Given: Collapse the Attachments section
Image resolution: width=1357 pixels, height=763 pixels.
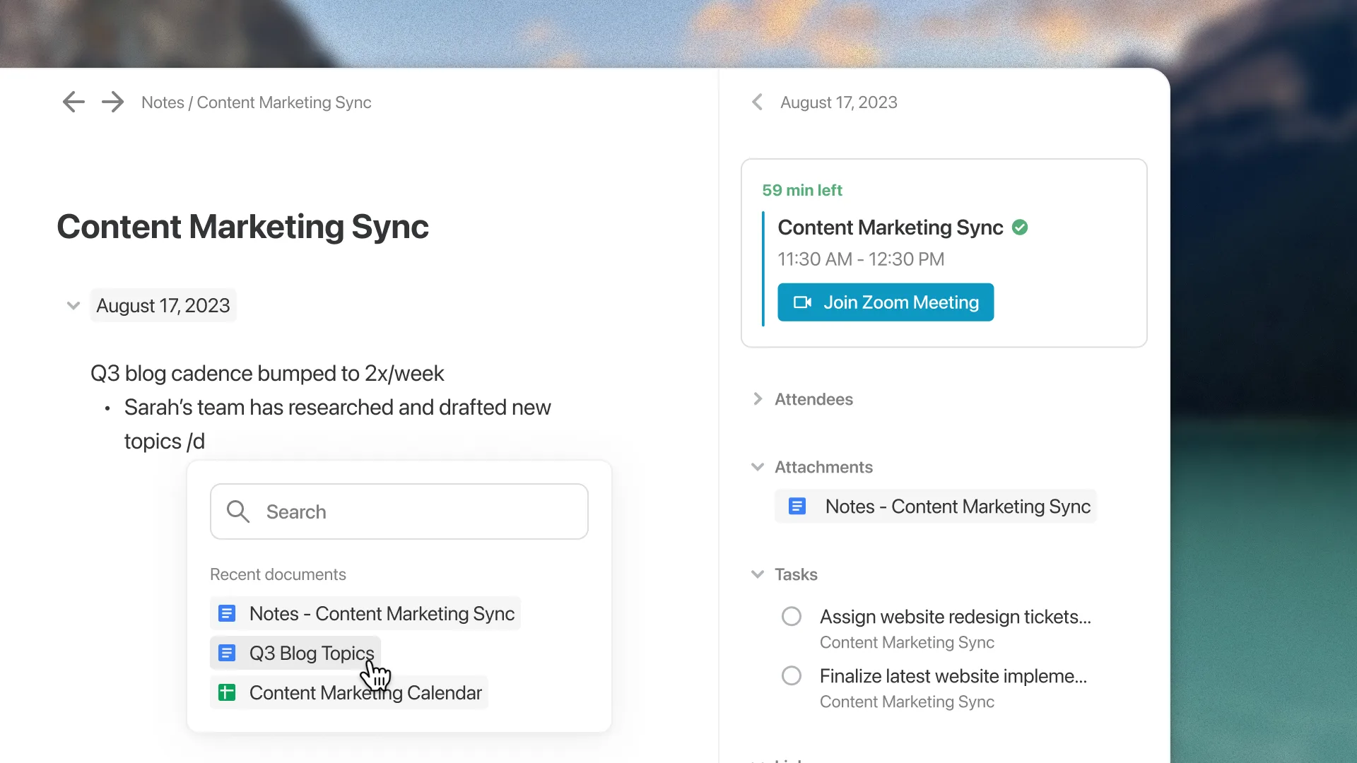Looking at the screenshot, I should [x=758, y=467].
